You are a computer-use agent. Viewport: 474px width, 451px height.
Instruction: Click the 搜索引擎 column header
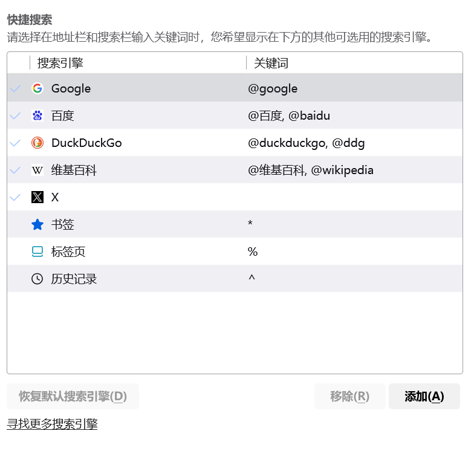point(138,63)
